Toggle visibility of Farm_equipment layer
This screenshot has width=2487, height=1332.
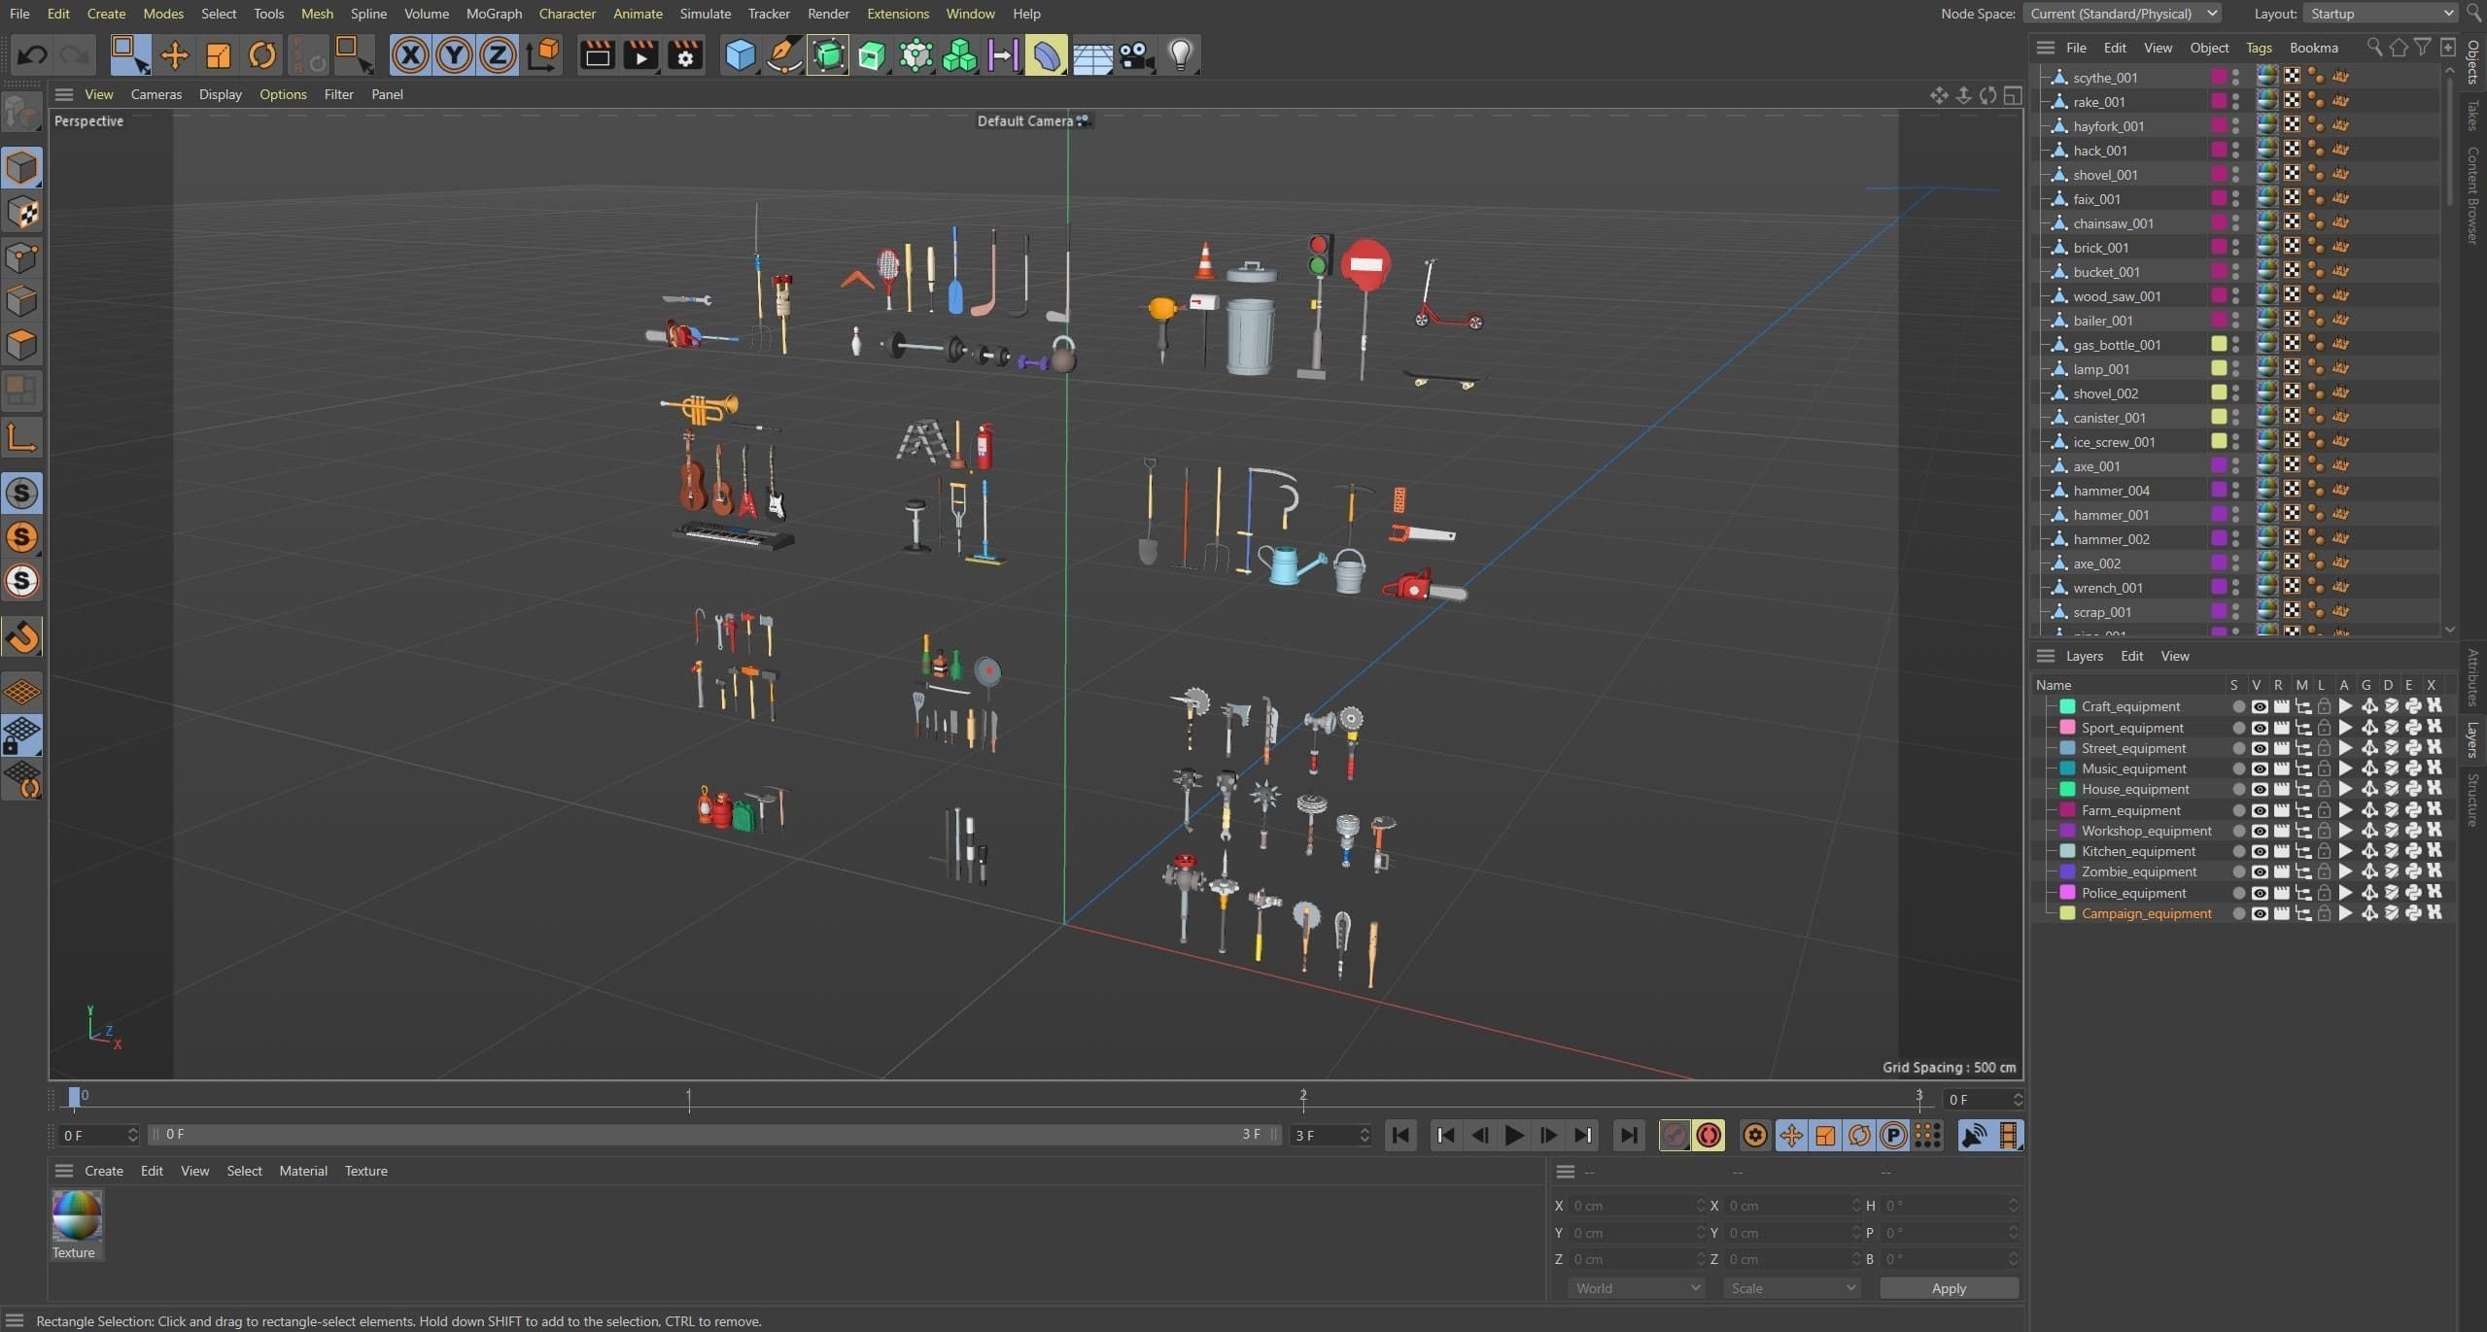click(2259, 810)
